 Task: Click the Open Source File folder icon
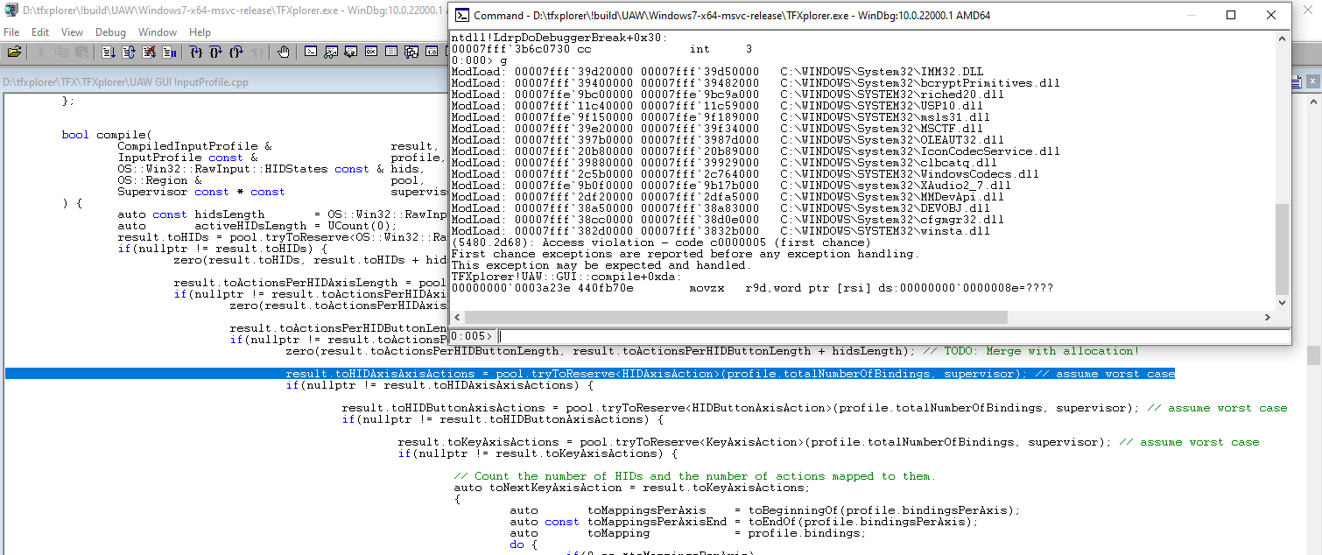[x=14, y=53]
